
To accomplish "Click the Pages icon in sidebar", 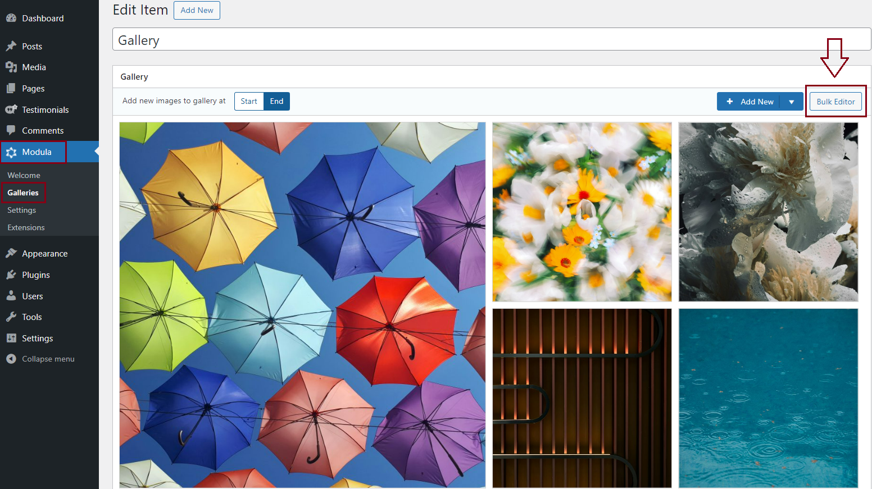I will coord(11,89).
